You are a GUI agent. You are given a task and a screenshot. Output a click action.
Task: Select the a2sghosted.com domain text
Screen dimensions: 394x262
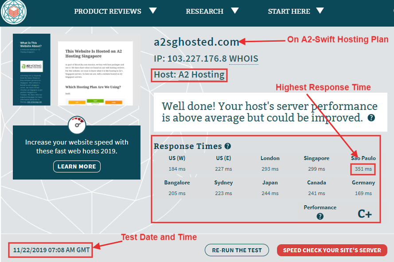tap(196, 42)
